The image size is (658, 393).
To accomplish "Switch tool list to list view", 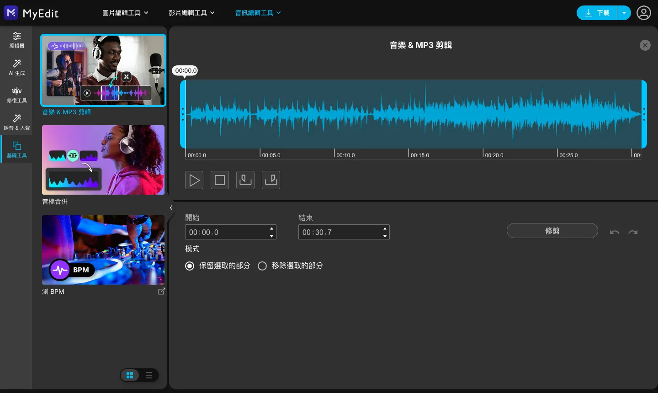I will pos(149,375).
